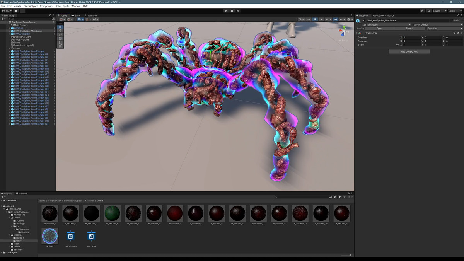Switch to the Animator tab
The width and height of the screenshot is (464, 261).
(91, 15)
